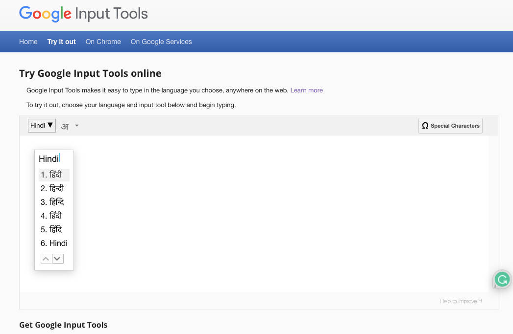Toggle the Hindi अ input tool icon
This screenshot has height=334, width=513.
pyautogui.click(x=65, y=126)
